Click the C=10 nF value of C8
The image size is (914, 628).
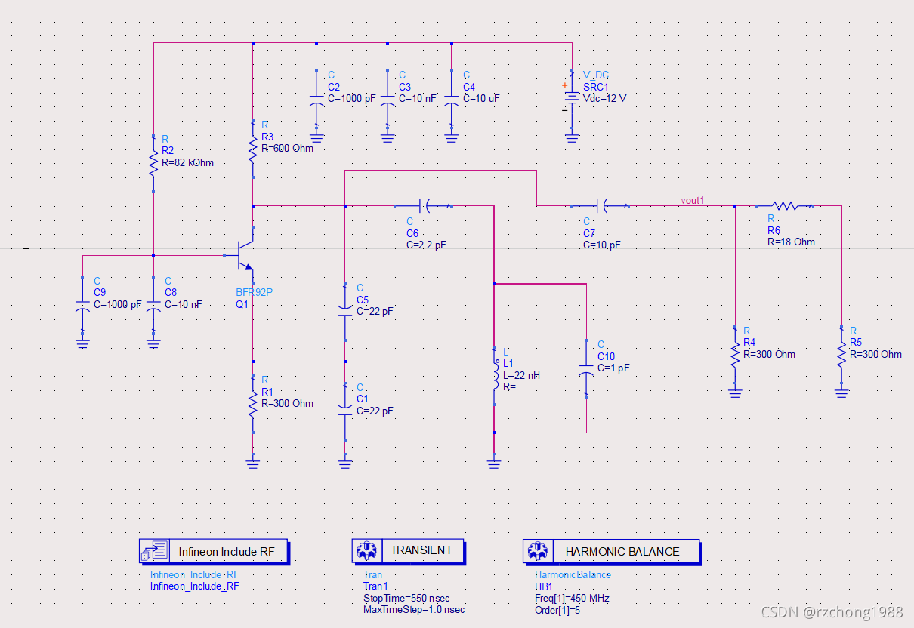[183, 304]
